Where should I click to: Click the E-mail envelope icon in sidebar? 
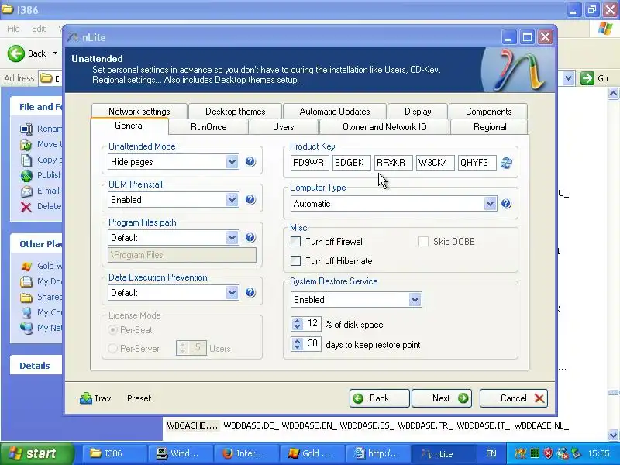point(26,191)
